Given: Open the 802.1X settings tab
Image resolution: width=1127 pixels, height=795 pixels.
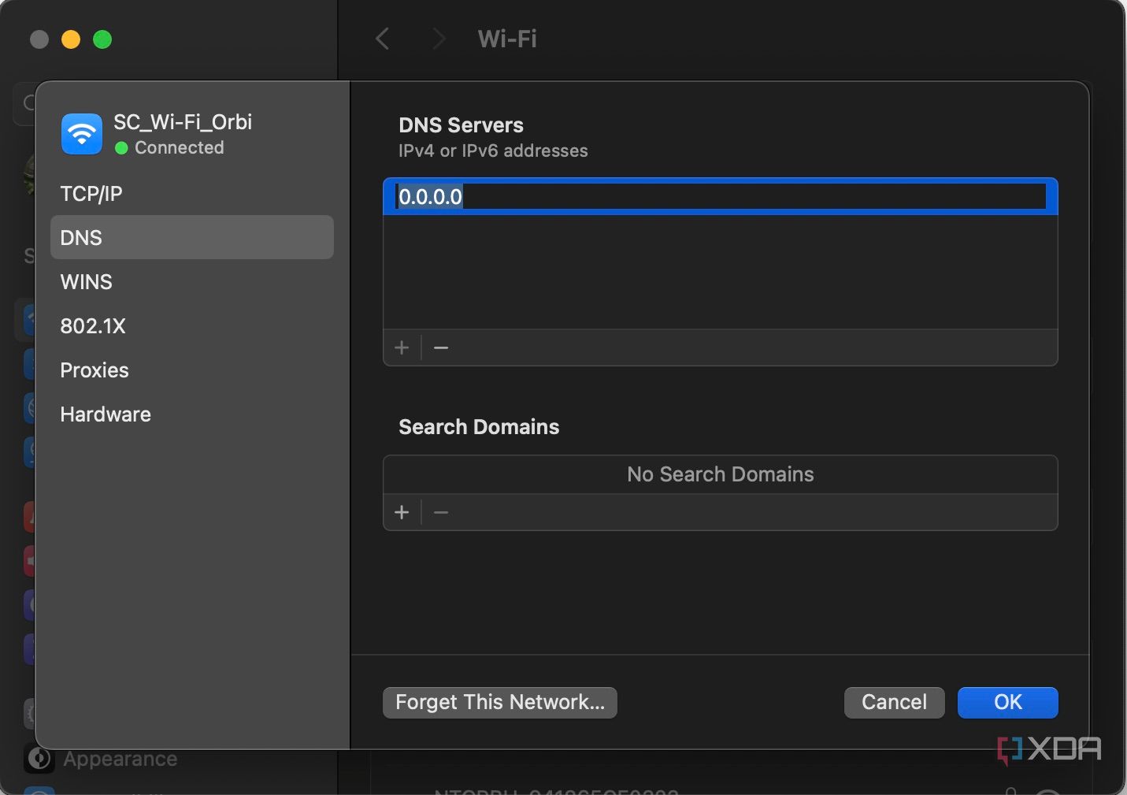Looking at the screenshot, I should pos(93,326).
